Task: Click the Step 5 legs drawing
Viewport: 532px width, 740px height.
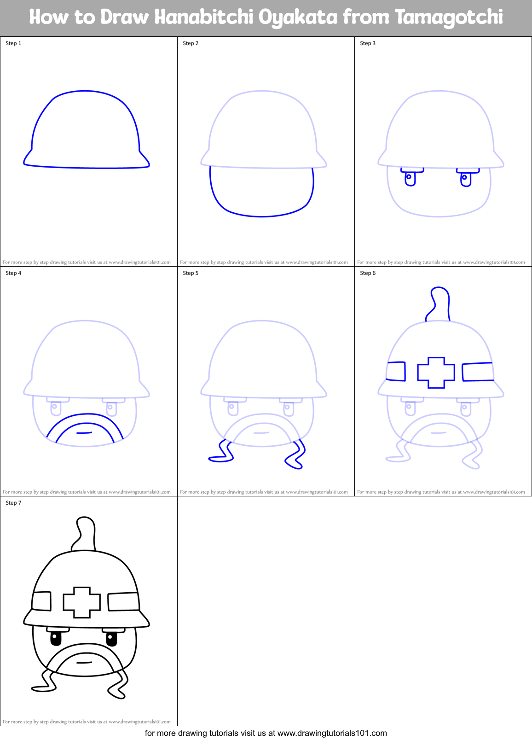Action: pos(257,454)
